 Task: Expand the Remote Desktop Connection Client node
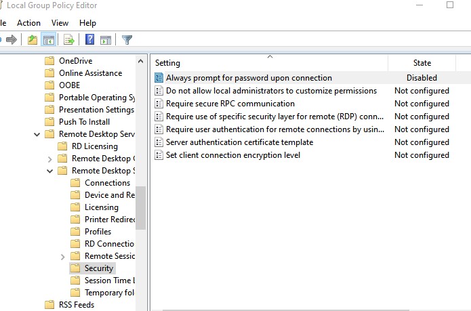pyautogui.click(x=49, y=159)
